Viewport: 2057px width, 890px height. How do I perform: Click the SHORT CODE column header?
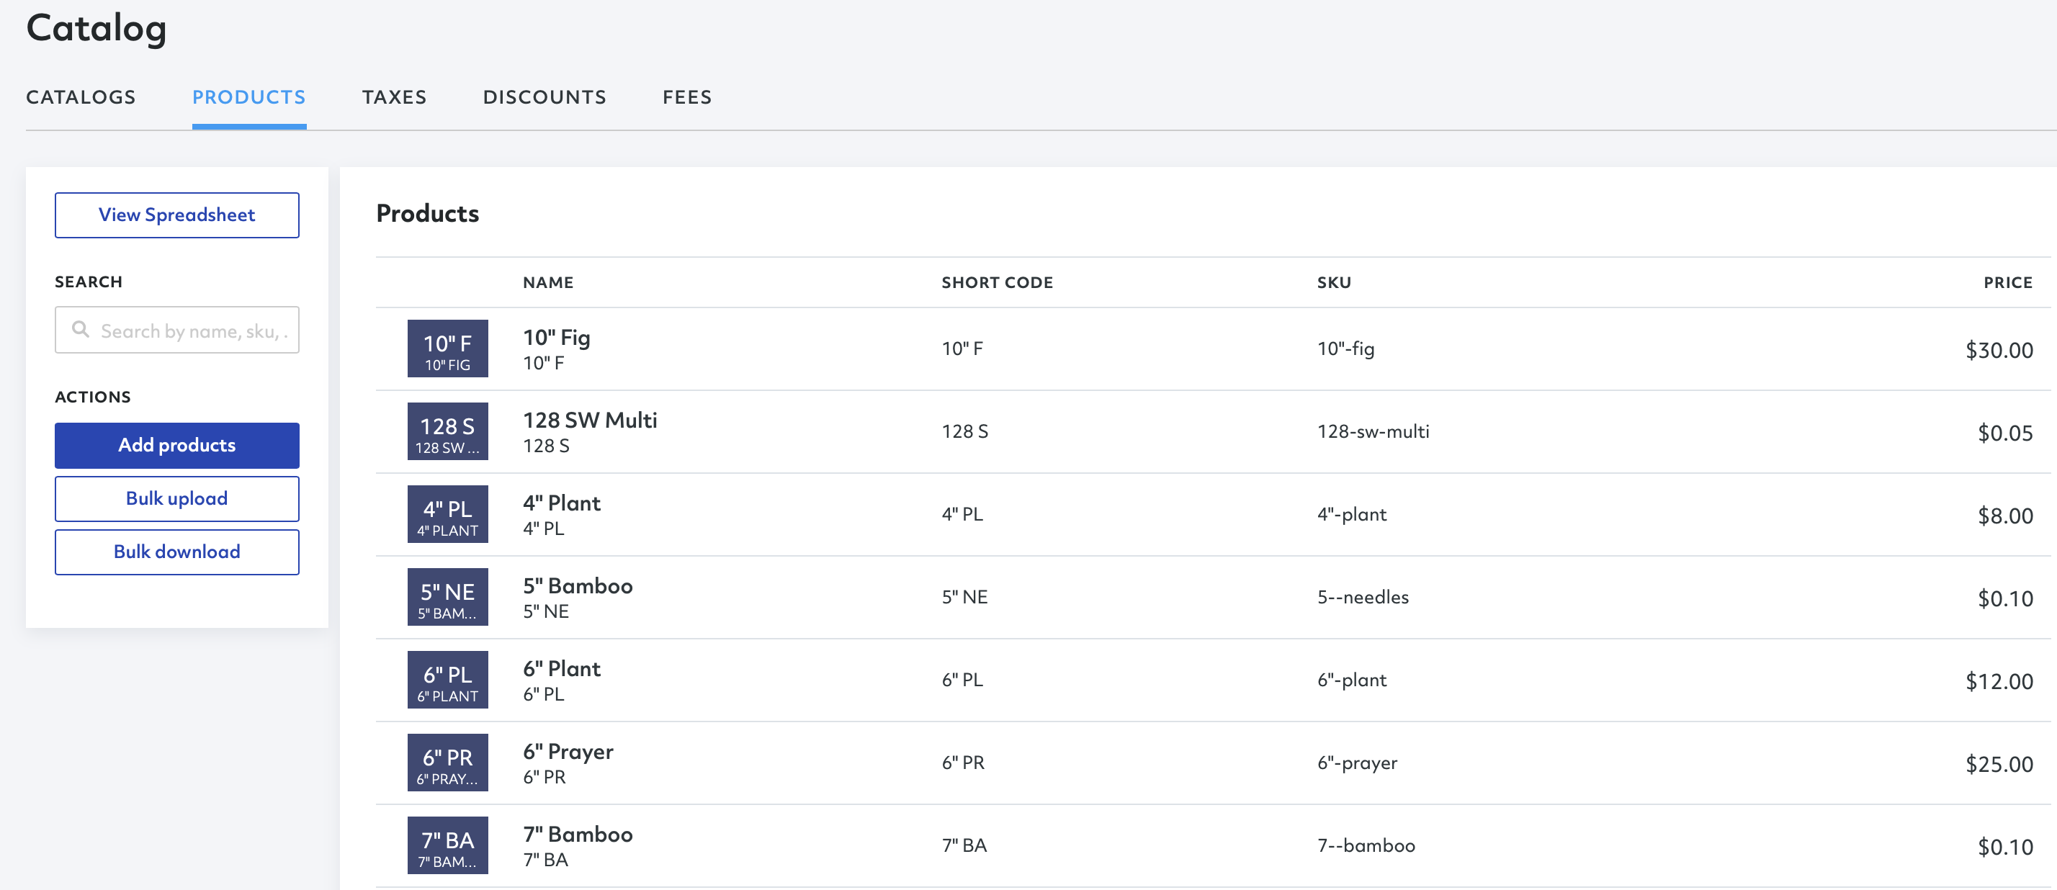[998, 282]
